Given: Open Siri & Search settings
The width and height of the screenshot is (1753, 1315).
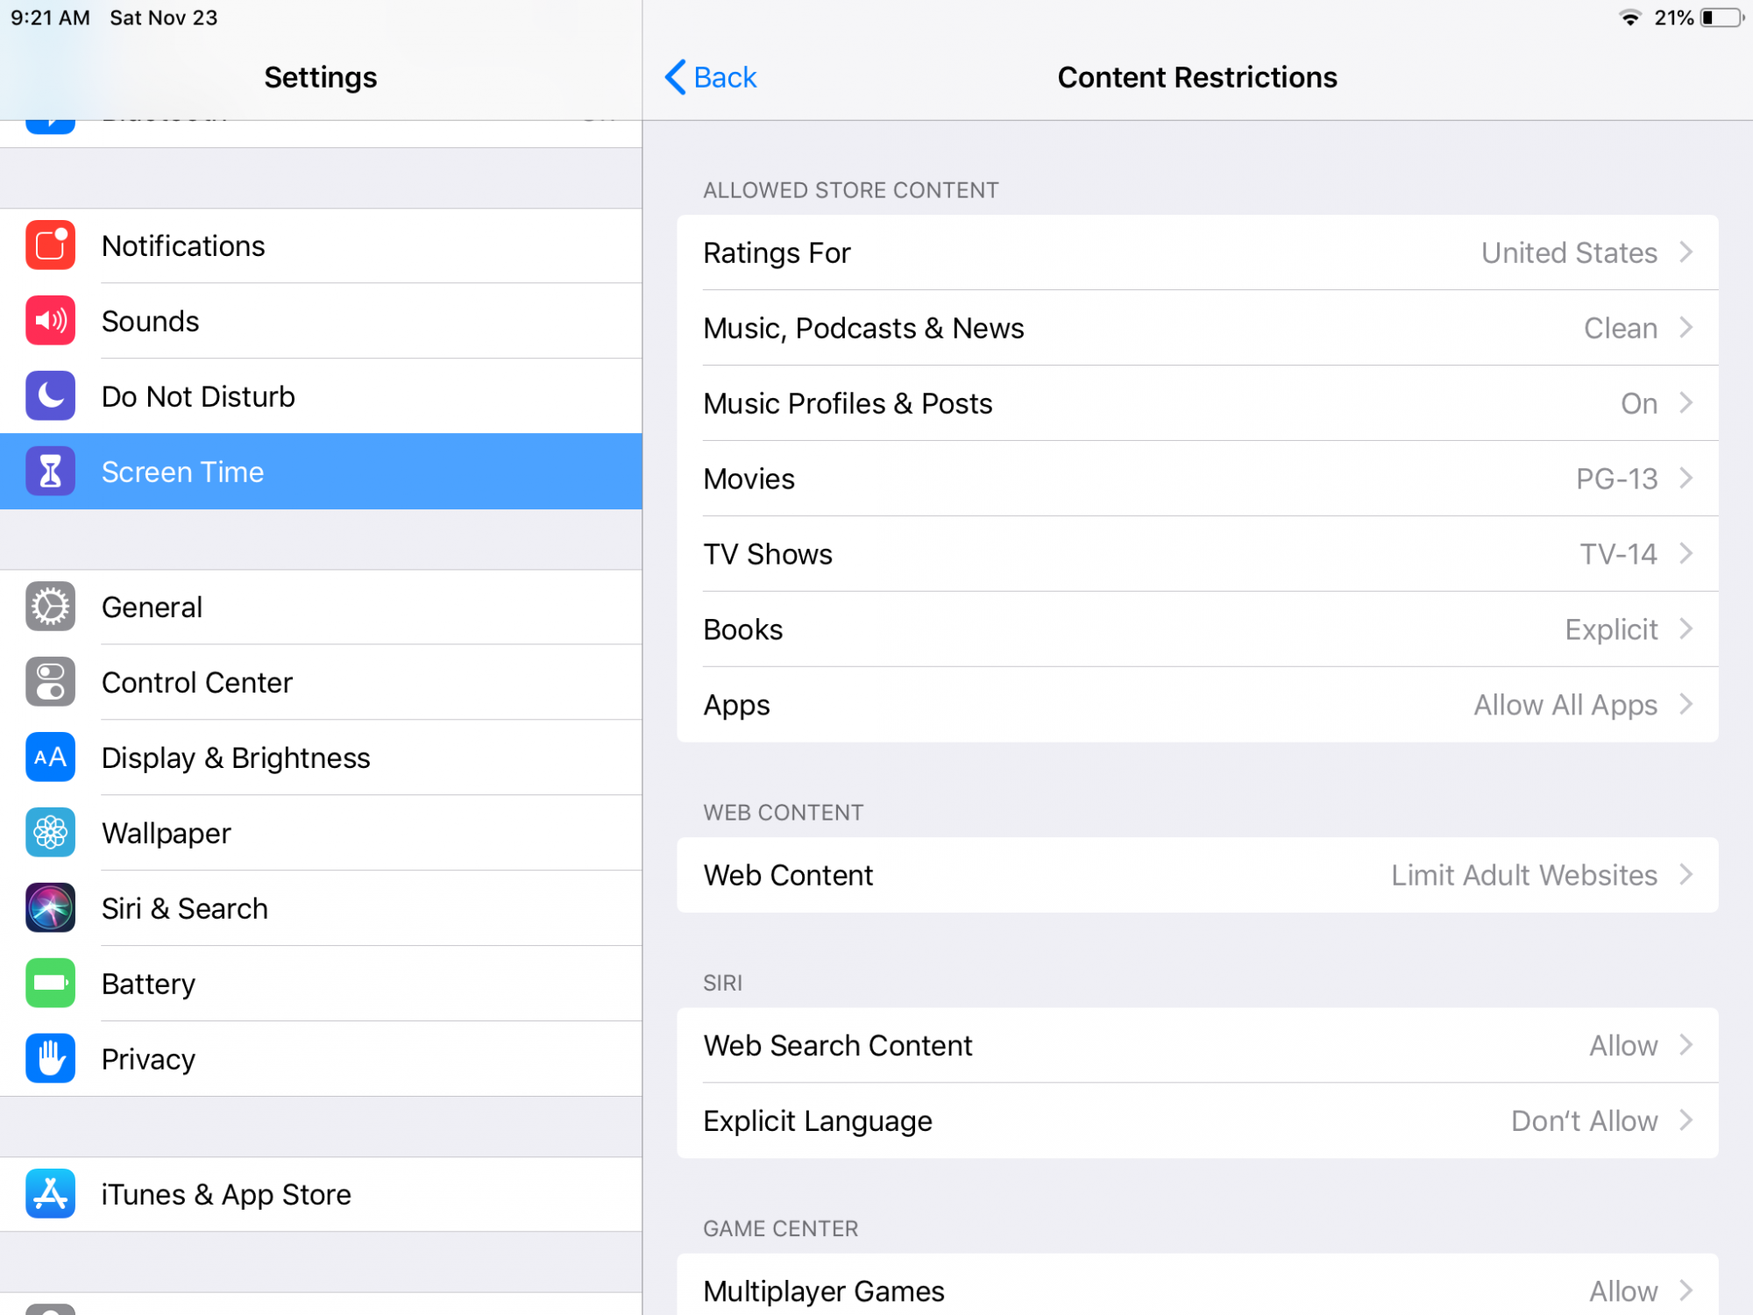Looking at the screenshot, I should click(321, 908).
